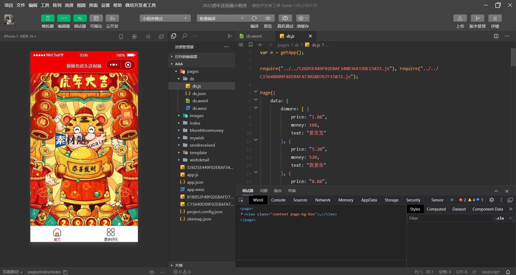Open the explorer files icon
The image size is (516, 275).
tap(174, 36)
